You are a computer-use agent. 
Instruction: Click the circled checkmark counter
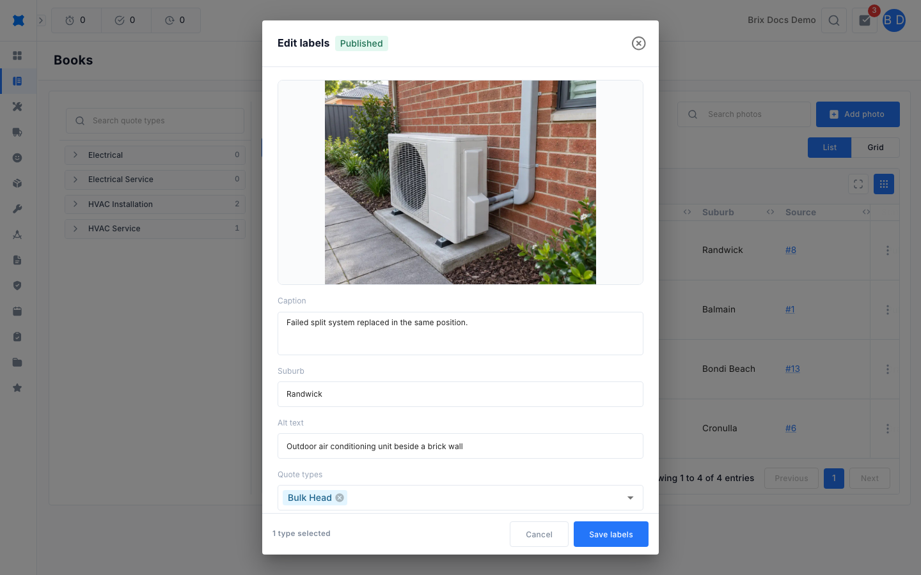click(x=126, y=20)
